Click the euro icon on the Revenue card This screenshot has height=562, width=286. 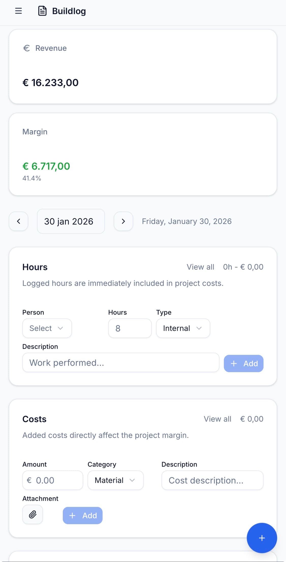[x=26, y=48]
